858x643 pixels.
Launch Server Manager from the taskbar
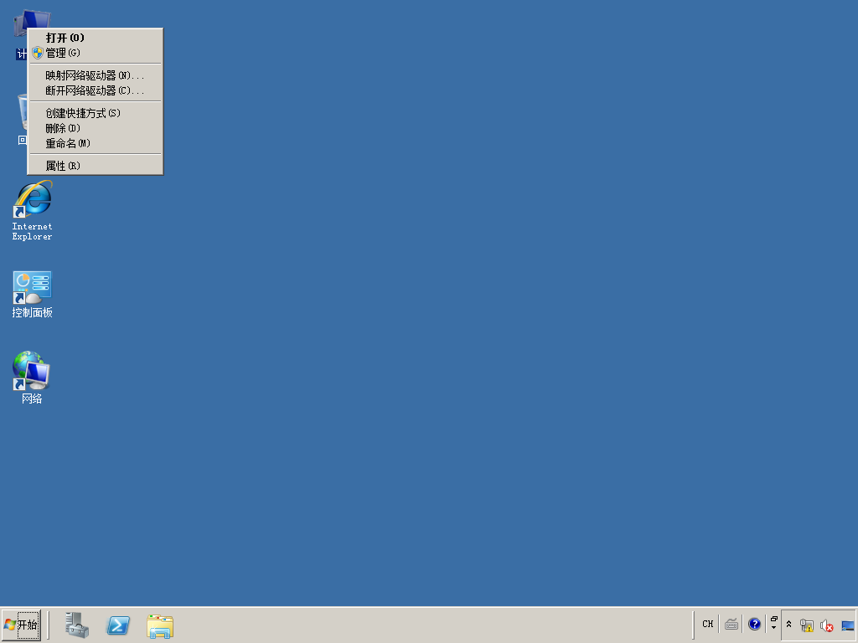(x=76, y=625)
